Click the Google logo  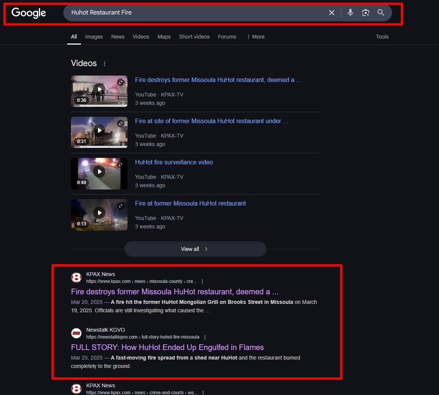[29, 13]
